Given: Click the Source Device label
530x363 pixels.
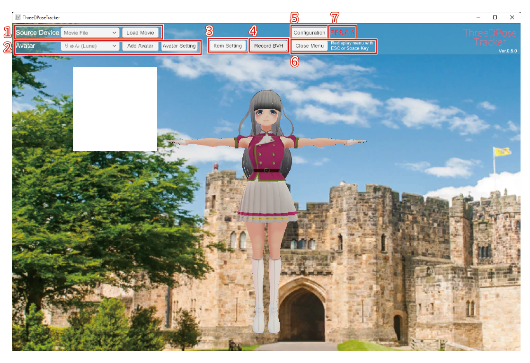Looking at the screenshot, I should (37, 33).
